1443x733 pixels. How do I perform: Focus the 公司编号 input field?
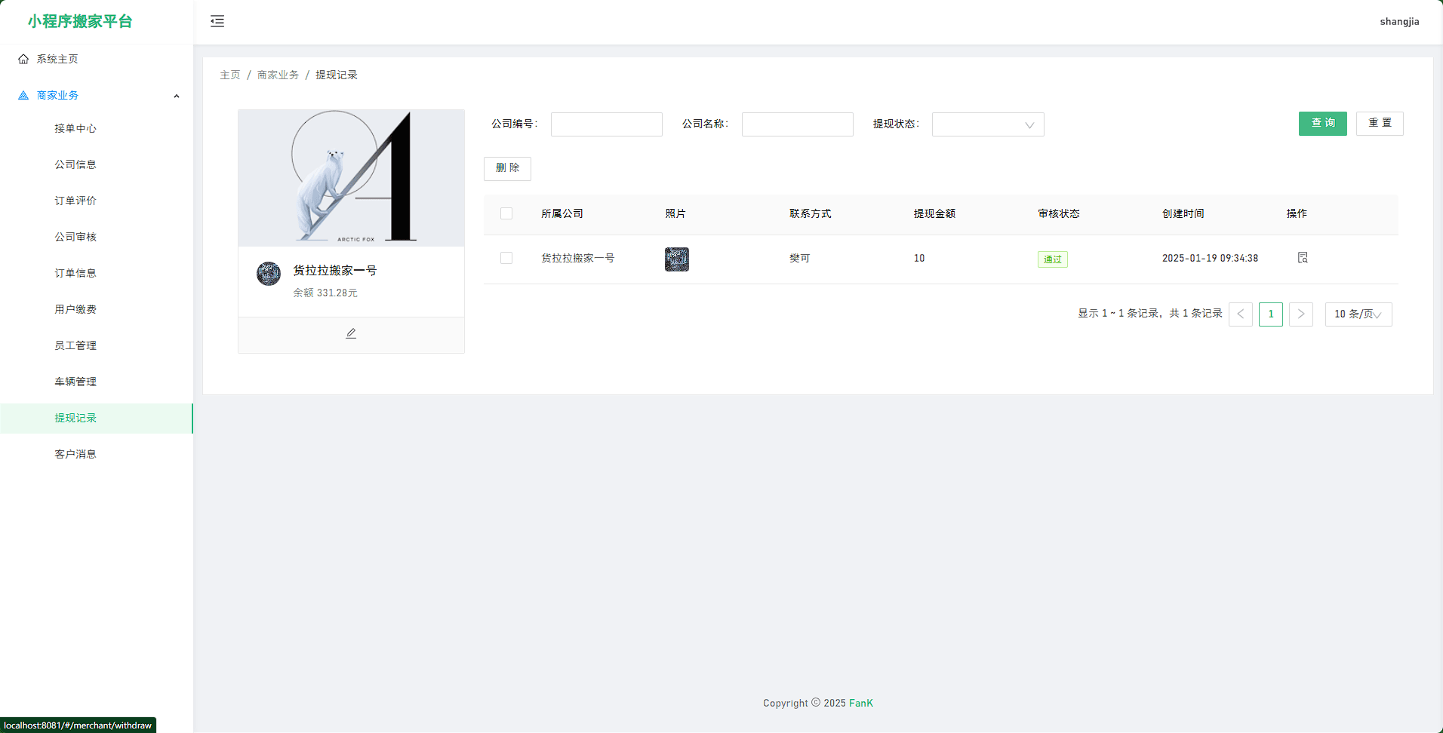pos(607,124)
